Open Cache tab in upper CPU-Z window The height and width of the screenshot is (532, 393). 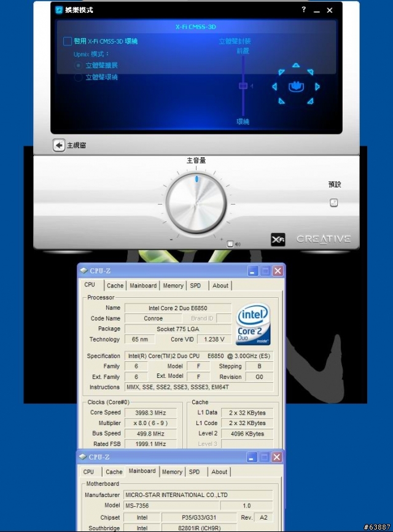pyautogui.click(x=115, y=286)
